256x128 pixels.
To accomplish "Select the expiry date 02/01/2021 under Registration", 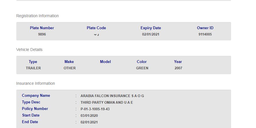I will click(151, 34).
